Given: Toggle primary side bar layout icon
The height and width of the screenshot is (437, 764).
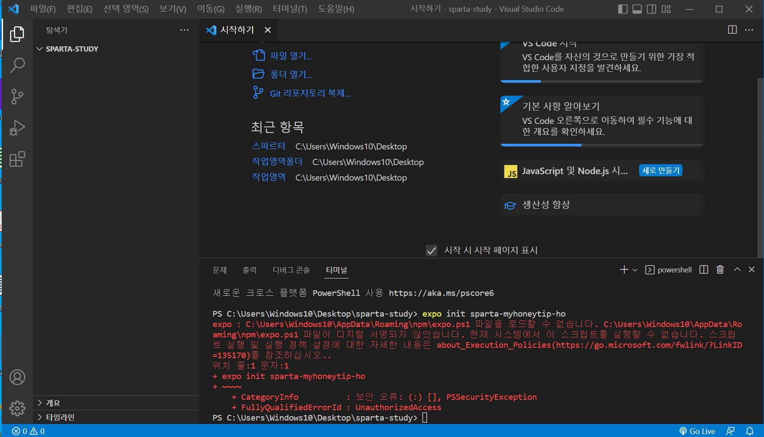Looking at the screenshot, I should [x=623, y=9].
